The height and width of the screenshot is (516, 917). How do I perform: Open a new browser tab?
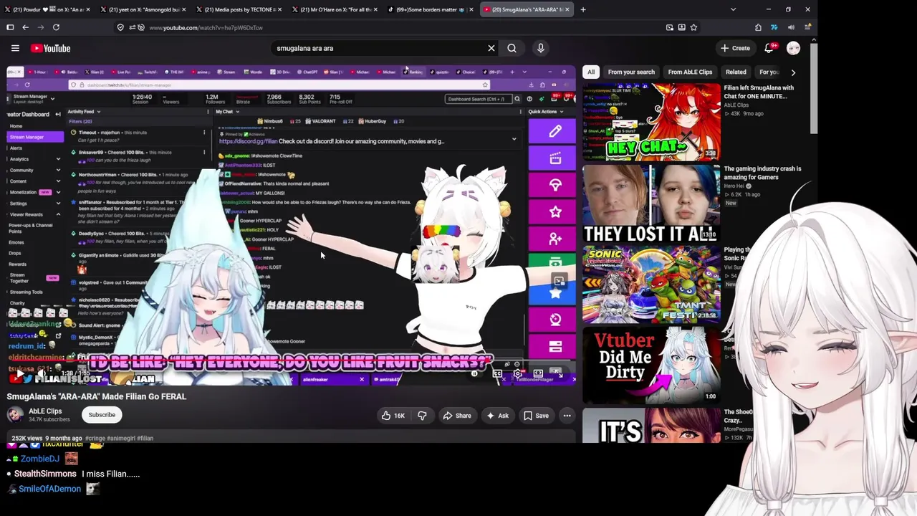[x=583, y=9]
